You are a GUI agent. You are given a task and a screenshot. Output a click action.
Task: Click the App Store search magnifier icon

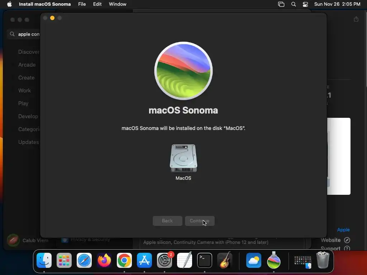(x=12, y=34)
